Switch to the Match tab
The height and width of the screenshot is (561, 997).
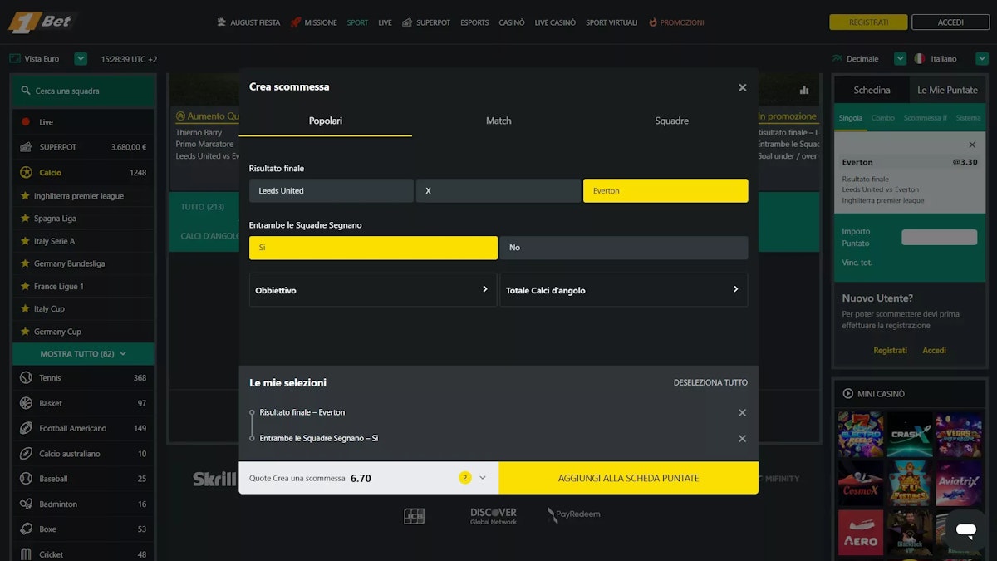click(498, 121)
